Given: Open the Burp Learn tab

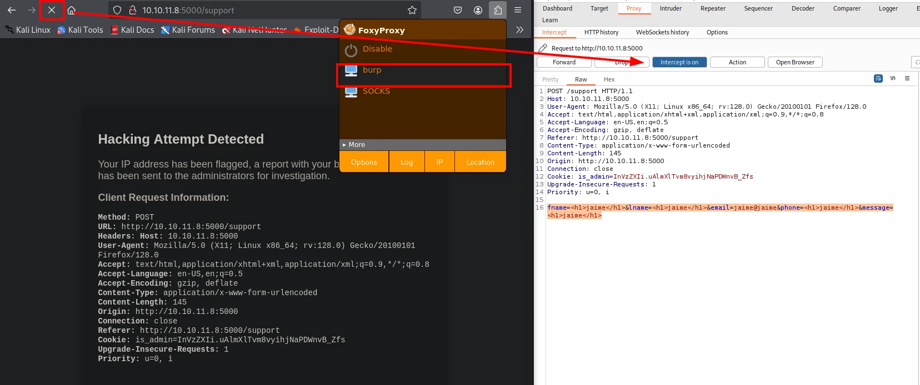Looking at the screenshot, I should point(550,20).
